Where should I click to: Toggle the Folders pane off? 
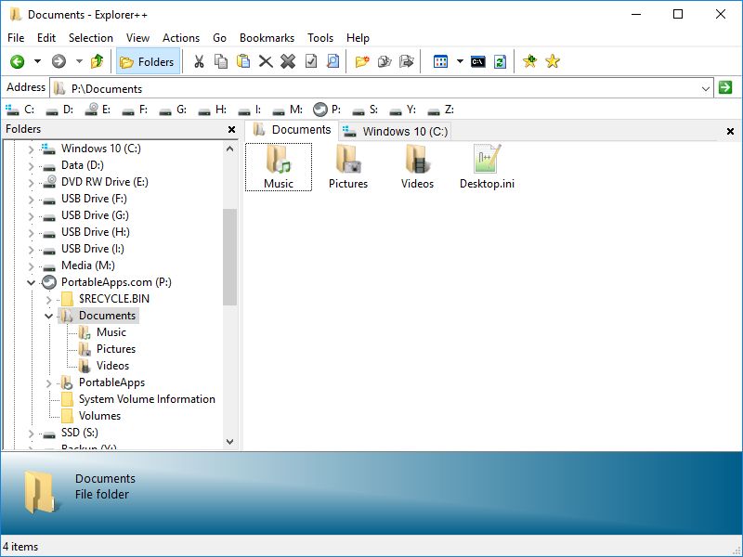click(149, 61)
